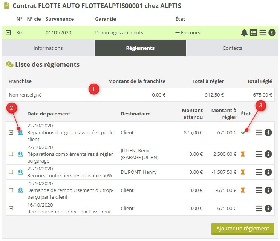The image size is (280, 241).
Task: Switch to the Informations tab
Action: click(48, 48)
